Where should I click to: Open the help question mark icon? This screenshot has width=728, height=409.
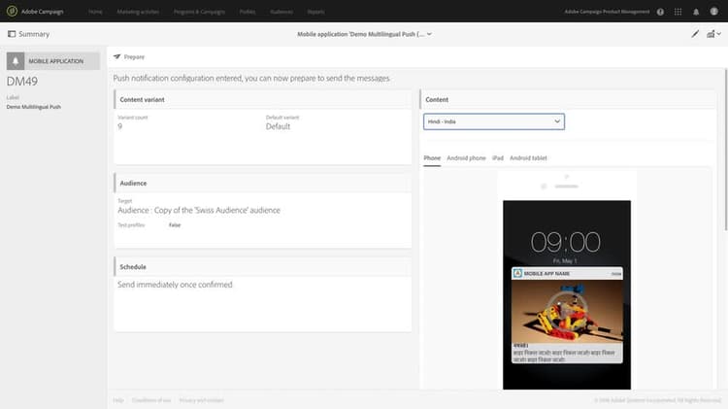point(660,12)
